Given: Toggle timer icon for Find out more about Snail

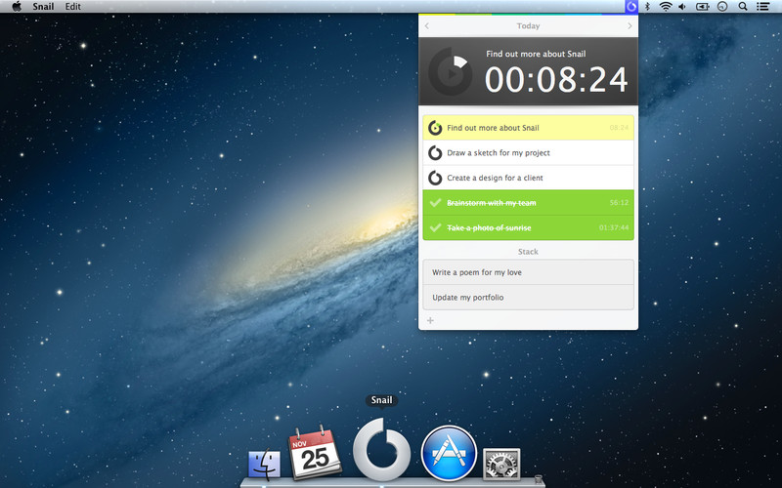Looking at the screenshot, I should click(435, 128).
